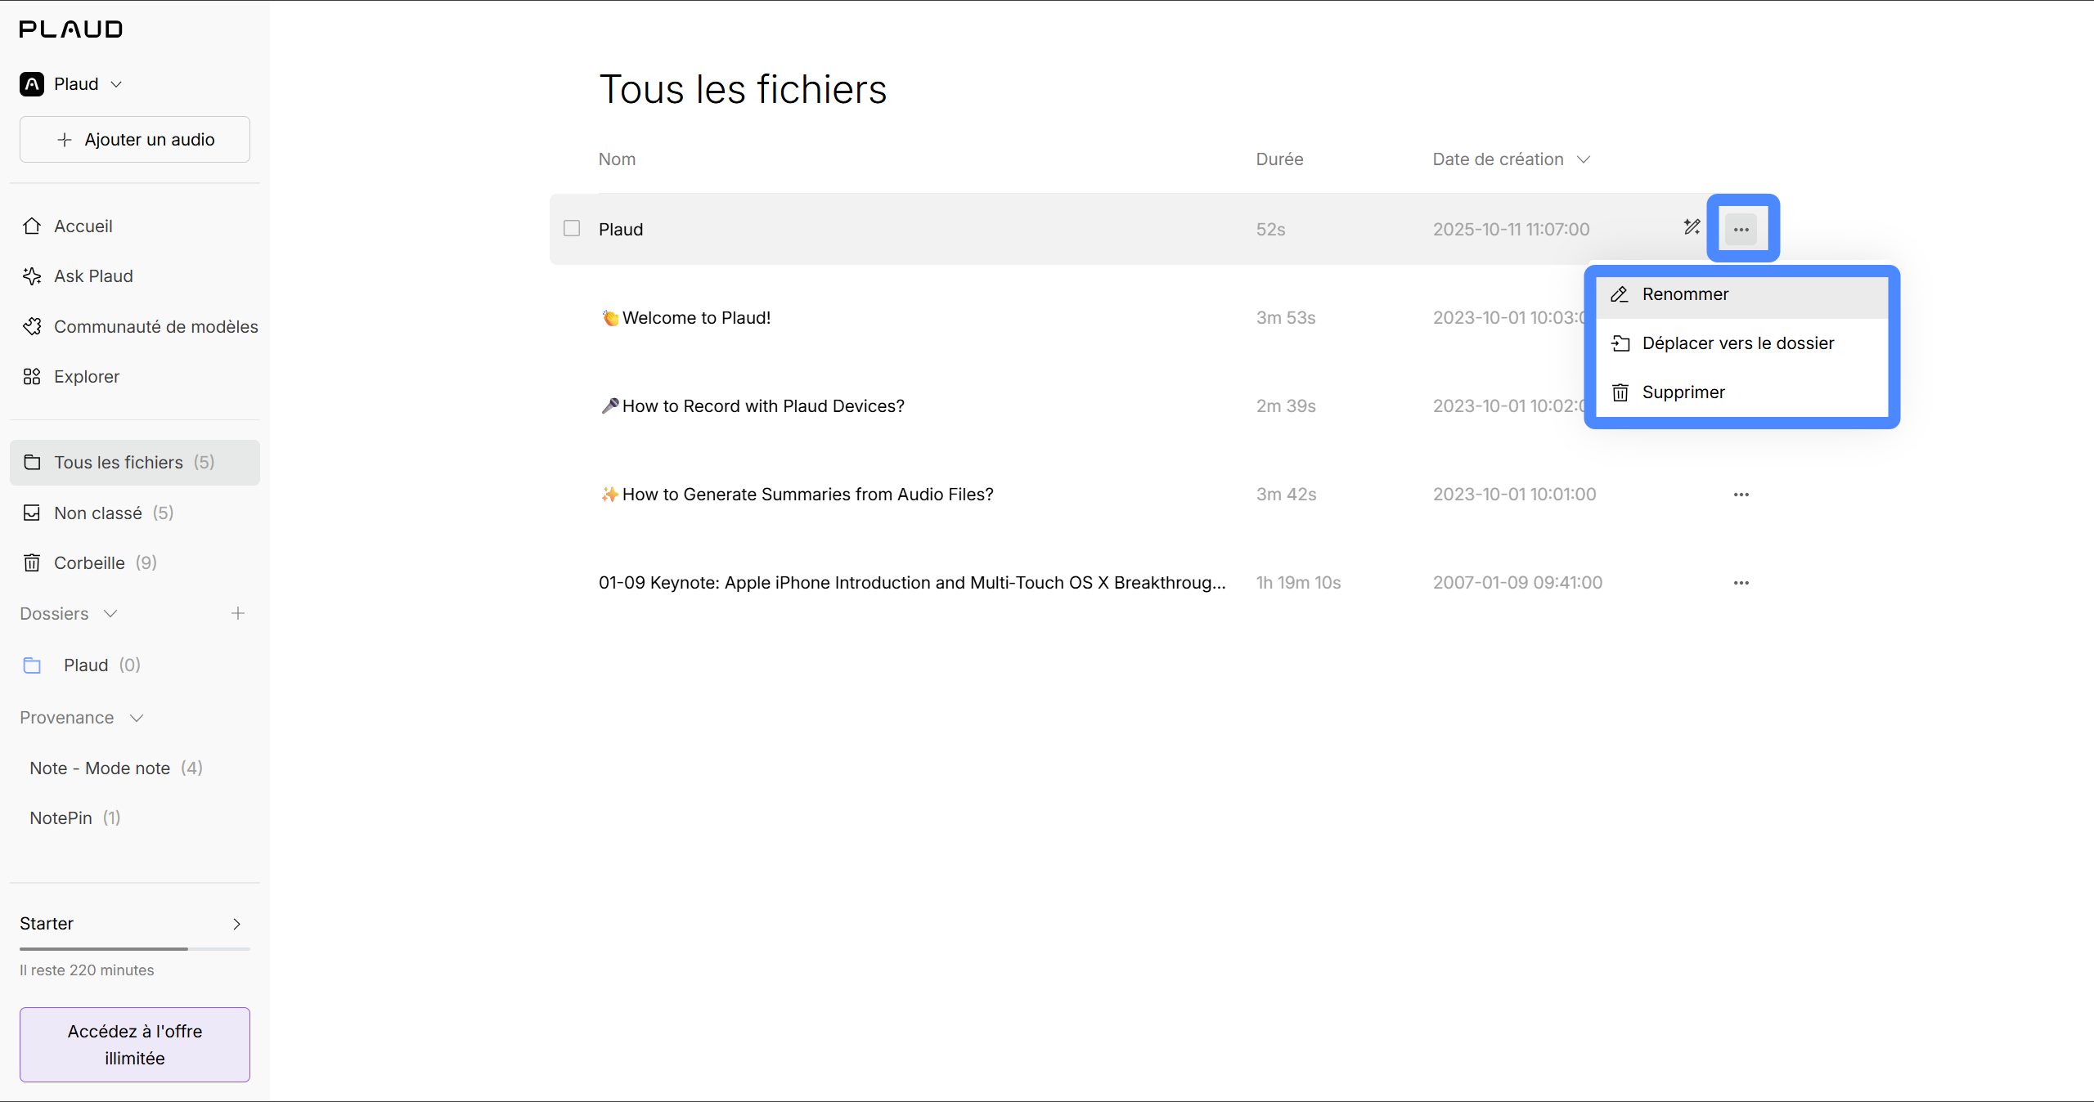Open the Plaud recording file
Image resolution: width=2094 pixels, height=1102 pixels.
pyautogui.click(x=621, y=230)
